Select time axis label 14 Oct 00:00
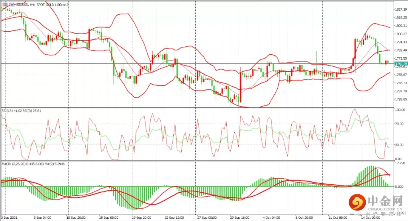The width and height of the screenshot is (408, 221). pyautogui.click(x=371, y=218)
